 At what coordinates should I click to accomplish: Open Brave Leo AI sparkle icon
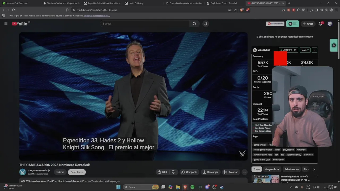point(326,10)
